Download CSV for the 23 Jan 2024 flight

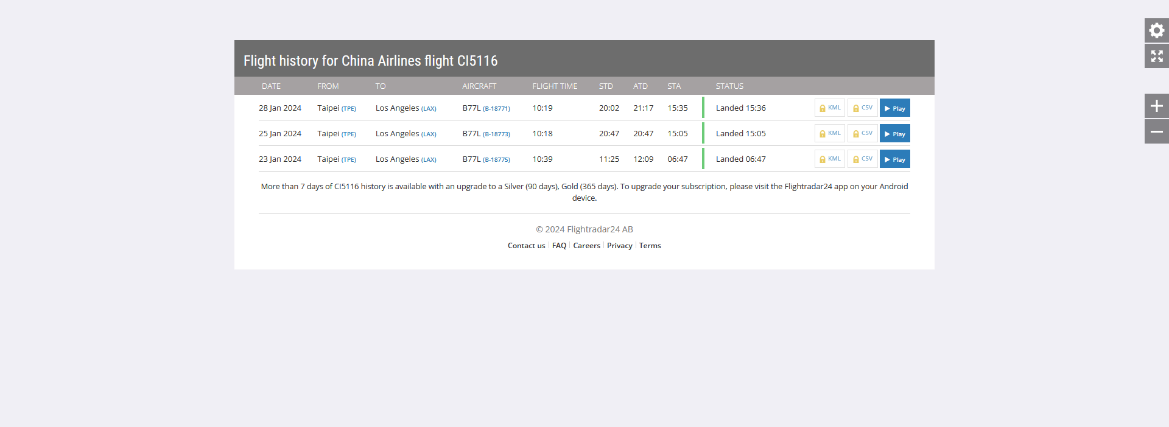863,159
